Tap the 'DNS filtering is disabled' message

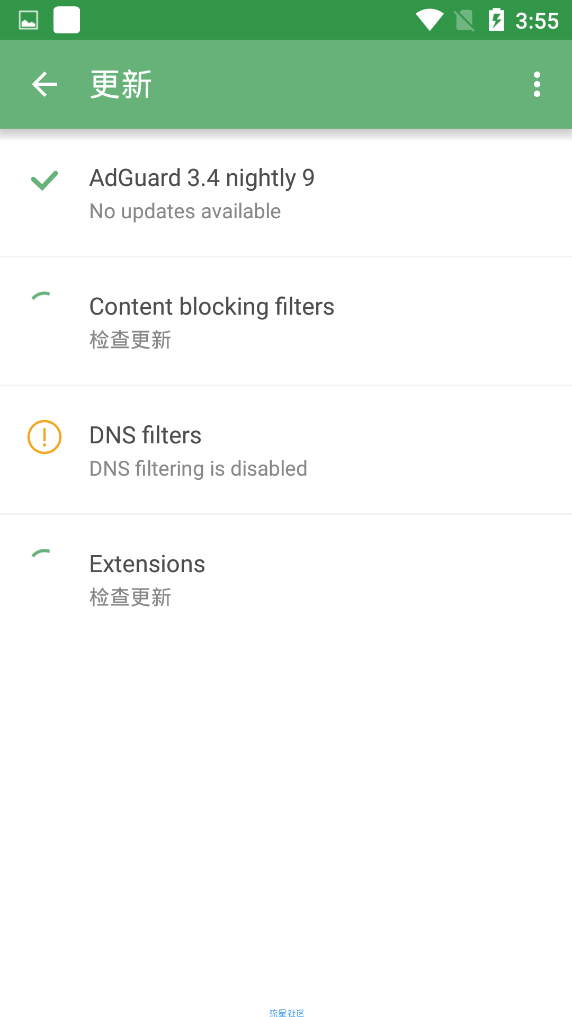point(199,469)
